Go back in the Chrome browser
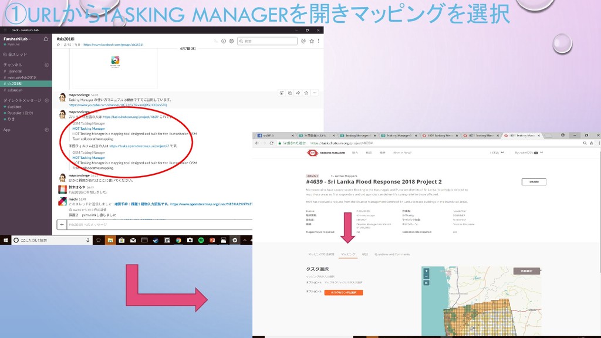 [x=257, y=143]
